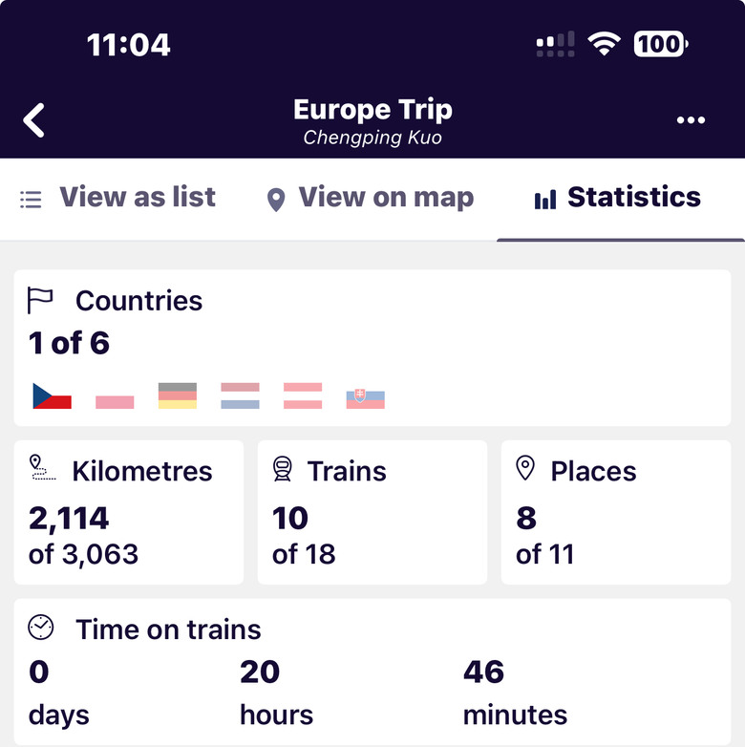The width and height of the screenshot is (745, 747).
Task: Tap the Wi-Fi status icon
Action: tap(604, 44)
